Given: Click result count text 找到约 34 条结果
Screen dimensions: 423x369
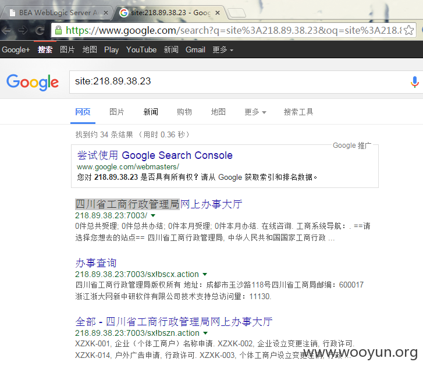Looking at the screenshot, I should 104,134.
